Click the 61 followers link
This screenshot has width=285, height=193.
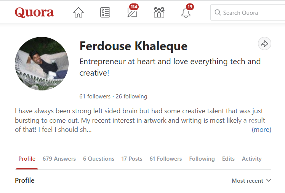tap(95, 96)
